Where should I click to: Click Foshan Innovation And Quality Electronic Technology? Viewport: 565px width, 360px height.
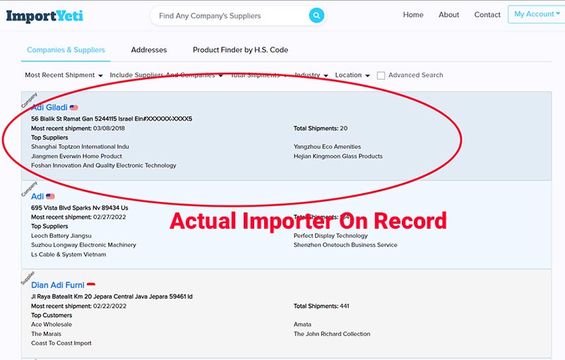(x=104, y=165)
